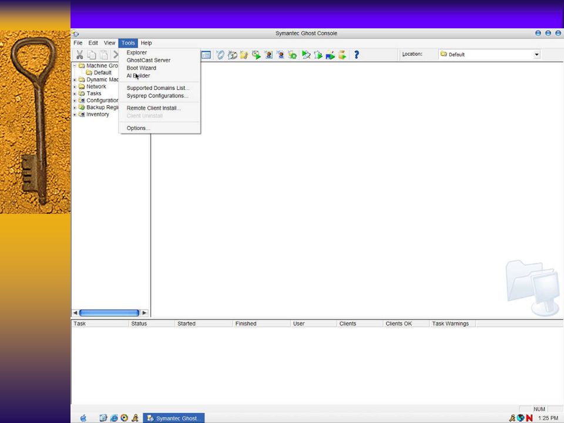Click the tree pane scrollbar left arrow
564x423 pixels.
point(75,313)
